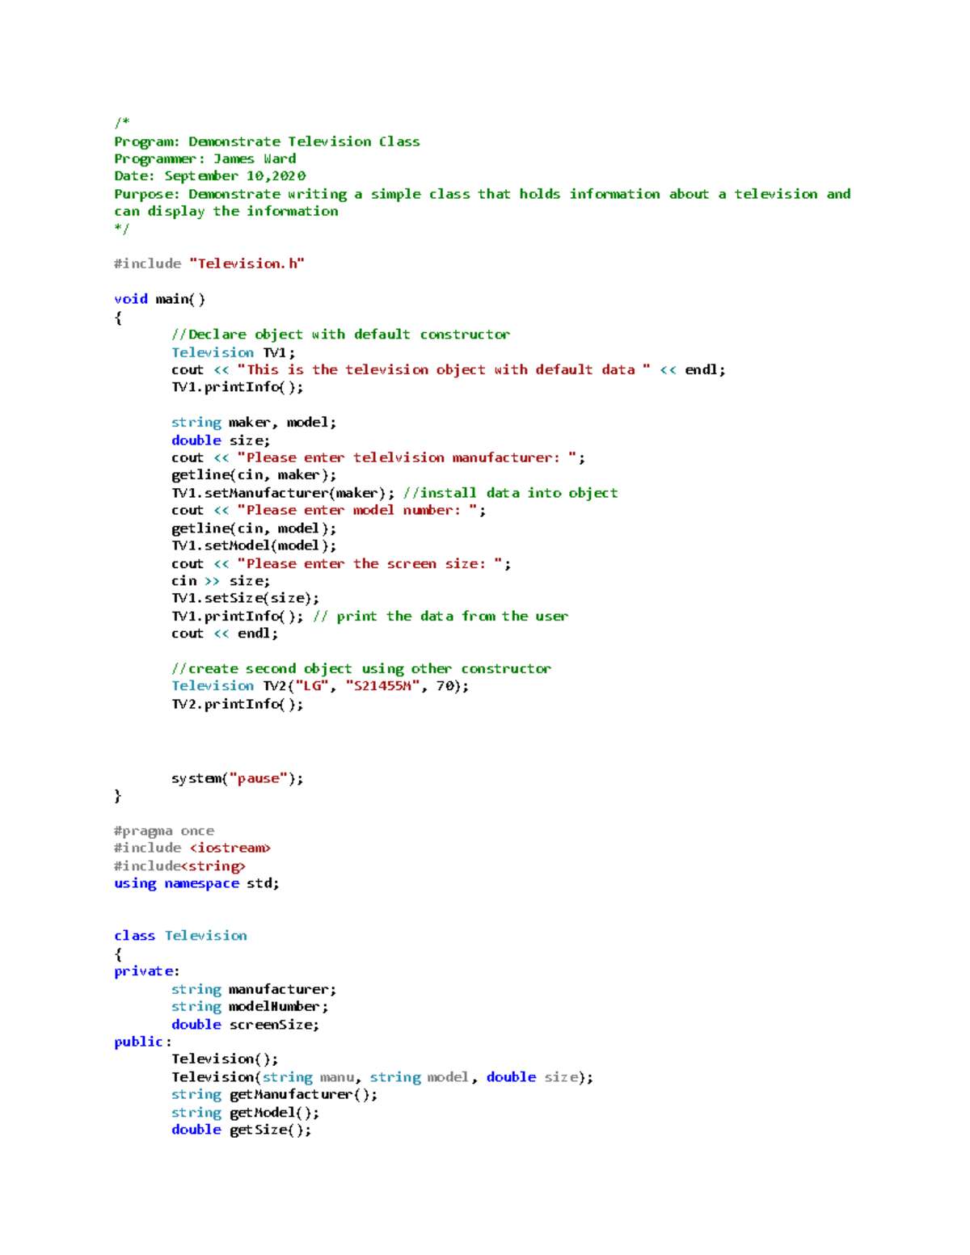Click the getManufacturer() function prototype
Image resolution: width=970 pixels, height=1255 pixels.
pyautogui.click(x=274, y=1093)
